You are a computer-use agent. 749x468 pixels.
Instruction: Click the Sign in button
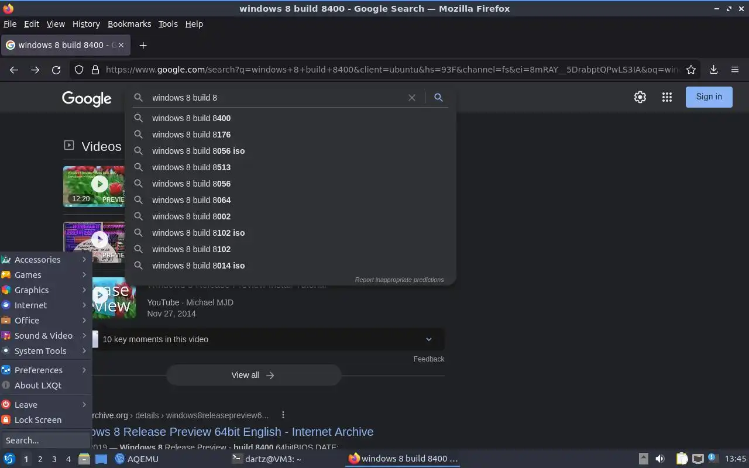click(x=709, y=97)
